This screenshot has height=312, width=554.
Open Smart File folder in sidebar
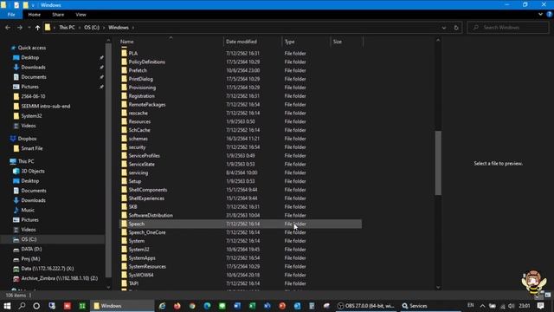(32, 148)
